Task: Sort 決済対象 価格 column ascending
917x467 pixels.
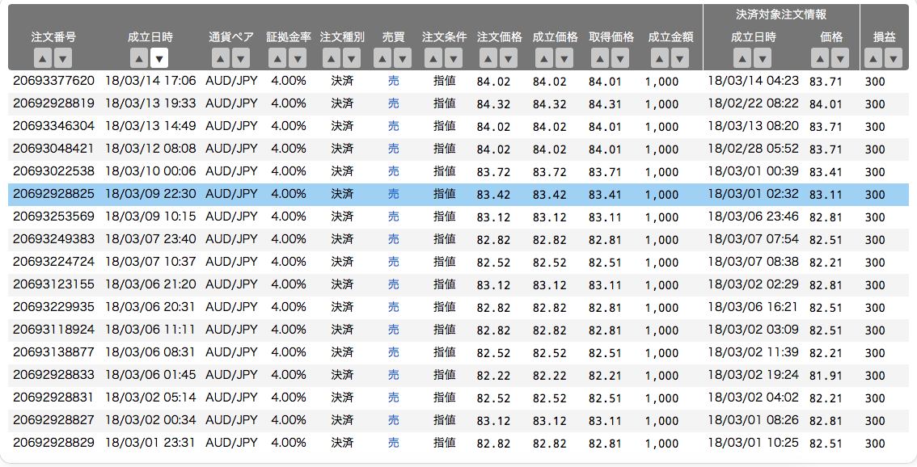Action: pos(820,58)
